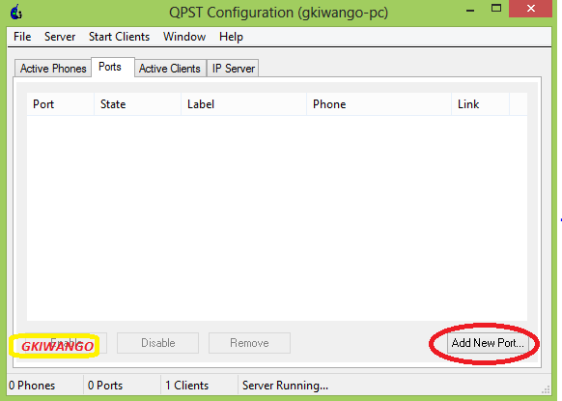Open the Window menu

click(184, 37)
